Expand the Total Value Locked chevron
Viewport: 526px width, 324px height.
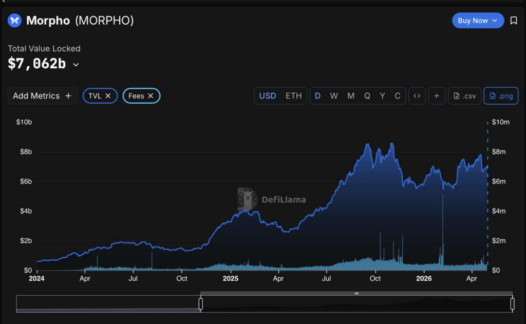[76, 65]
